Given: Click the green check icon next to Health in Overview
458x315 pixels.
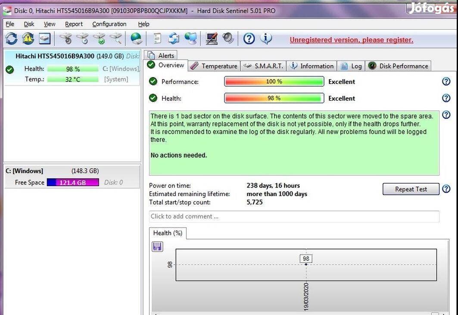Looking at the screenshot, I should click(153, 98).
